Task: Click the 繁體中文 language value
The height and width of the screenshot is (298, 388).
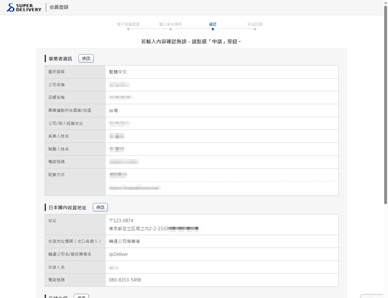Action: 118,72
